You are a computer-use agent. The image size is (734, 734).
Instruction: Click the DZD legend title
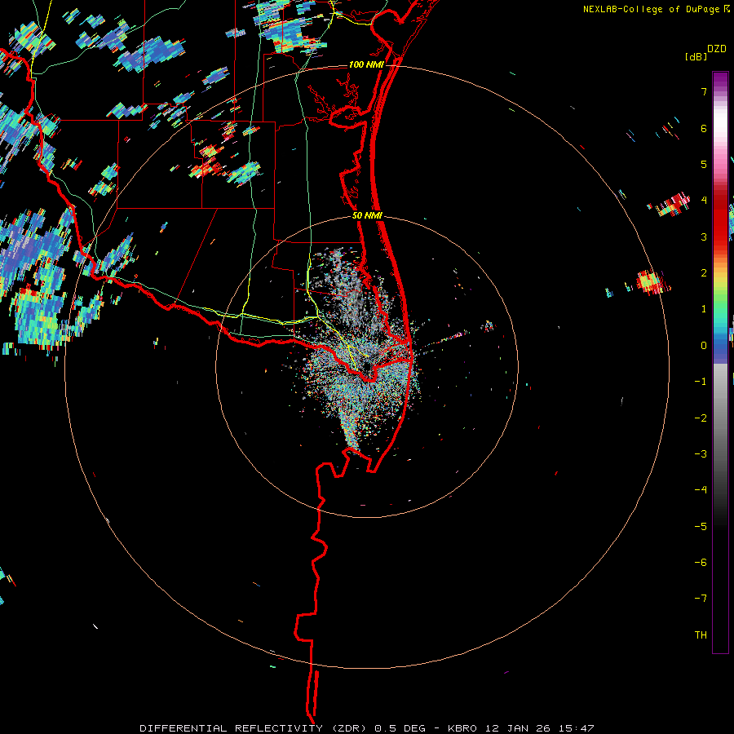pos(717,49)
